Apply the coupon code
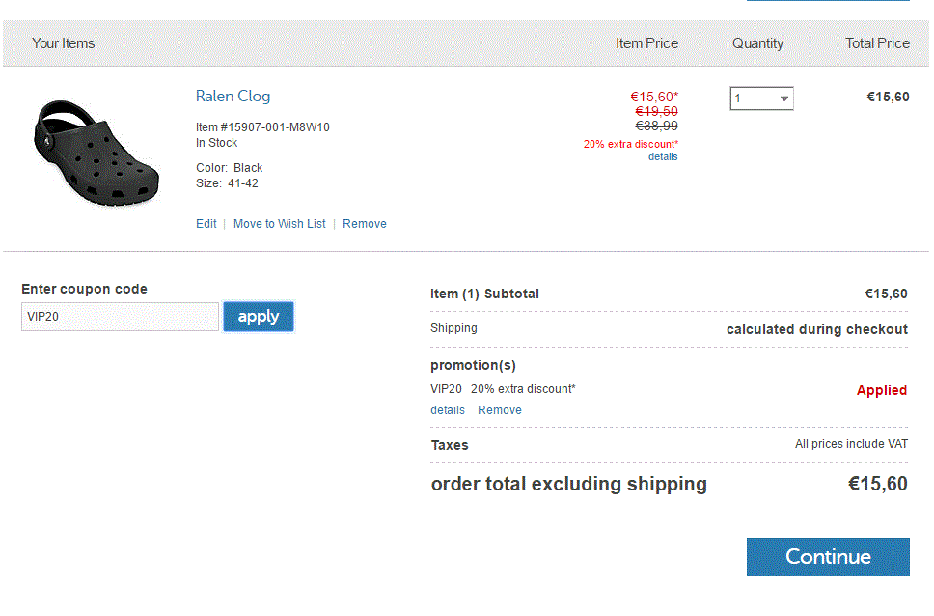Viewport: 934px width, 616px height. coord(259,317)
